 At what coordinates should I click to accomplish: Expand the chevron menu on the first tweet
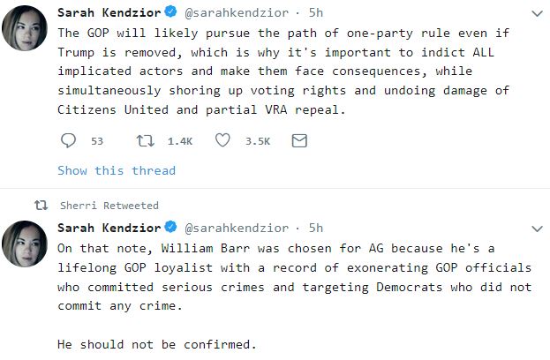pos(537,14)
